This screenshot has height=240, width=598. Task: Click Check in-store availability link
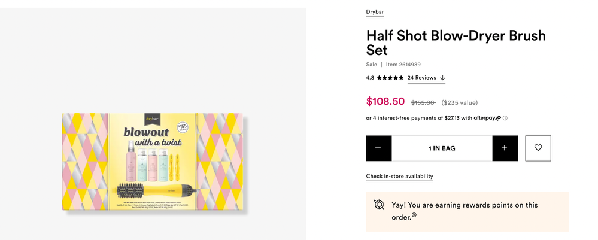[399, 176]
